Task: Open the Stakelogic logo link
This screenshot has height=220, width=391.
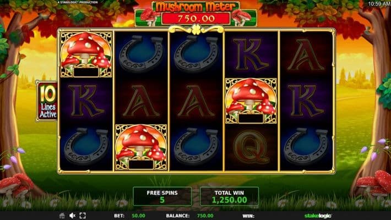Action: pyautogui.click(x=318, y=216)
